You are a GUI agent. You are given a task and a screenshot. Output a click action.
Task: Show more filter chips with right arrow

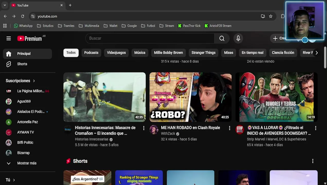pos(316,53)
